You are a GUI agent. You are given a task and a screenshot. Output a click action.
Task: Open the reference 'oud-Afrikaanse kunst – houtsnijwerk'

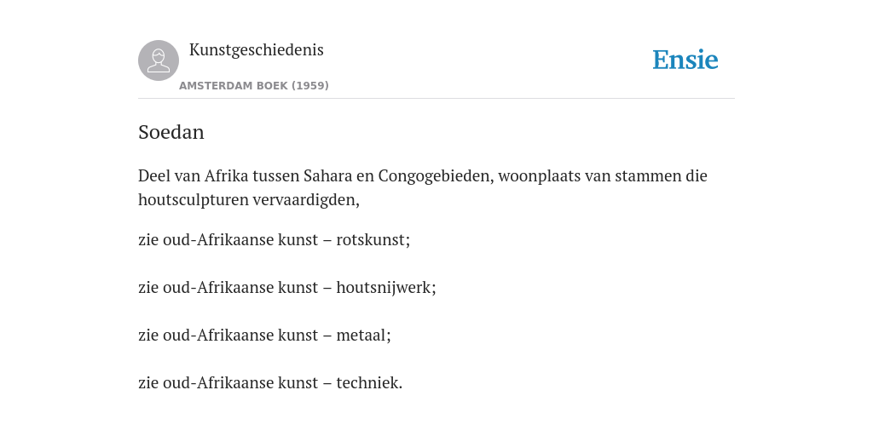coord(298,288)
